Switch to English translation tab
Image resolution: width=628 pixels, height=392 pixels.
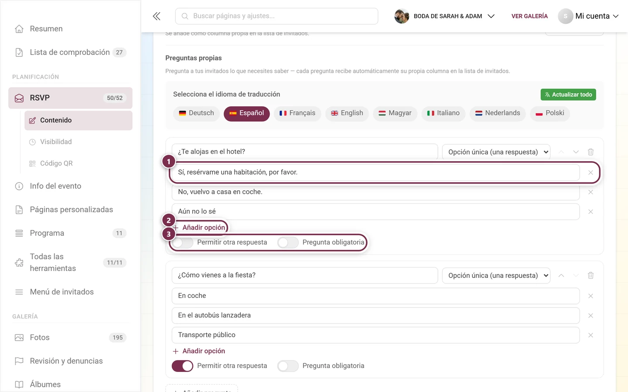(x=347, y=113)
